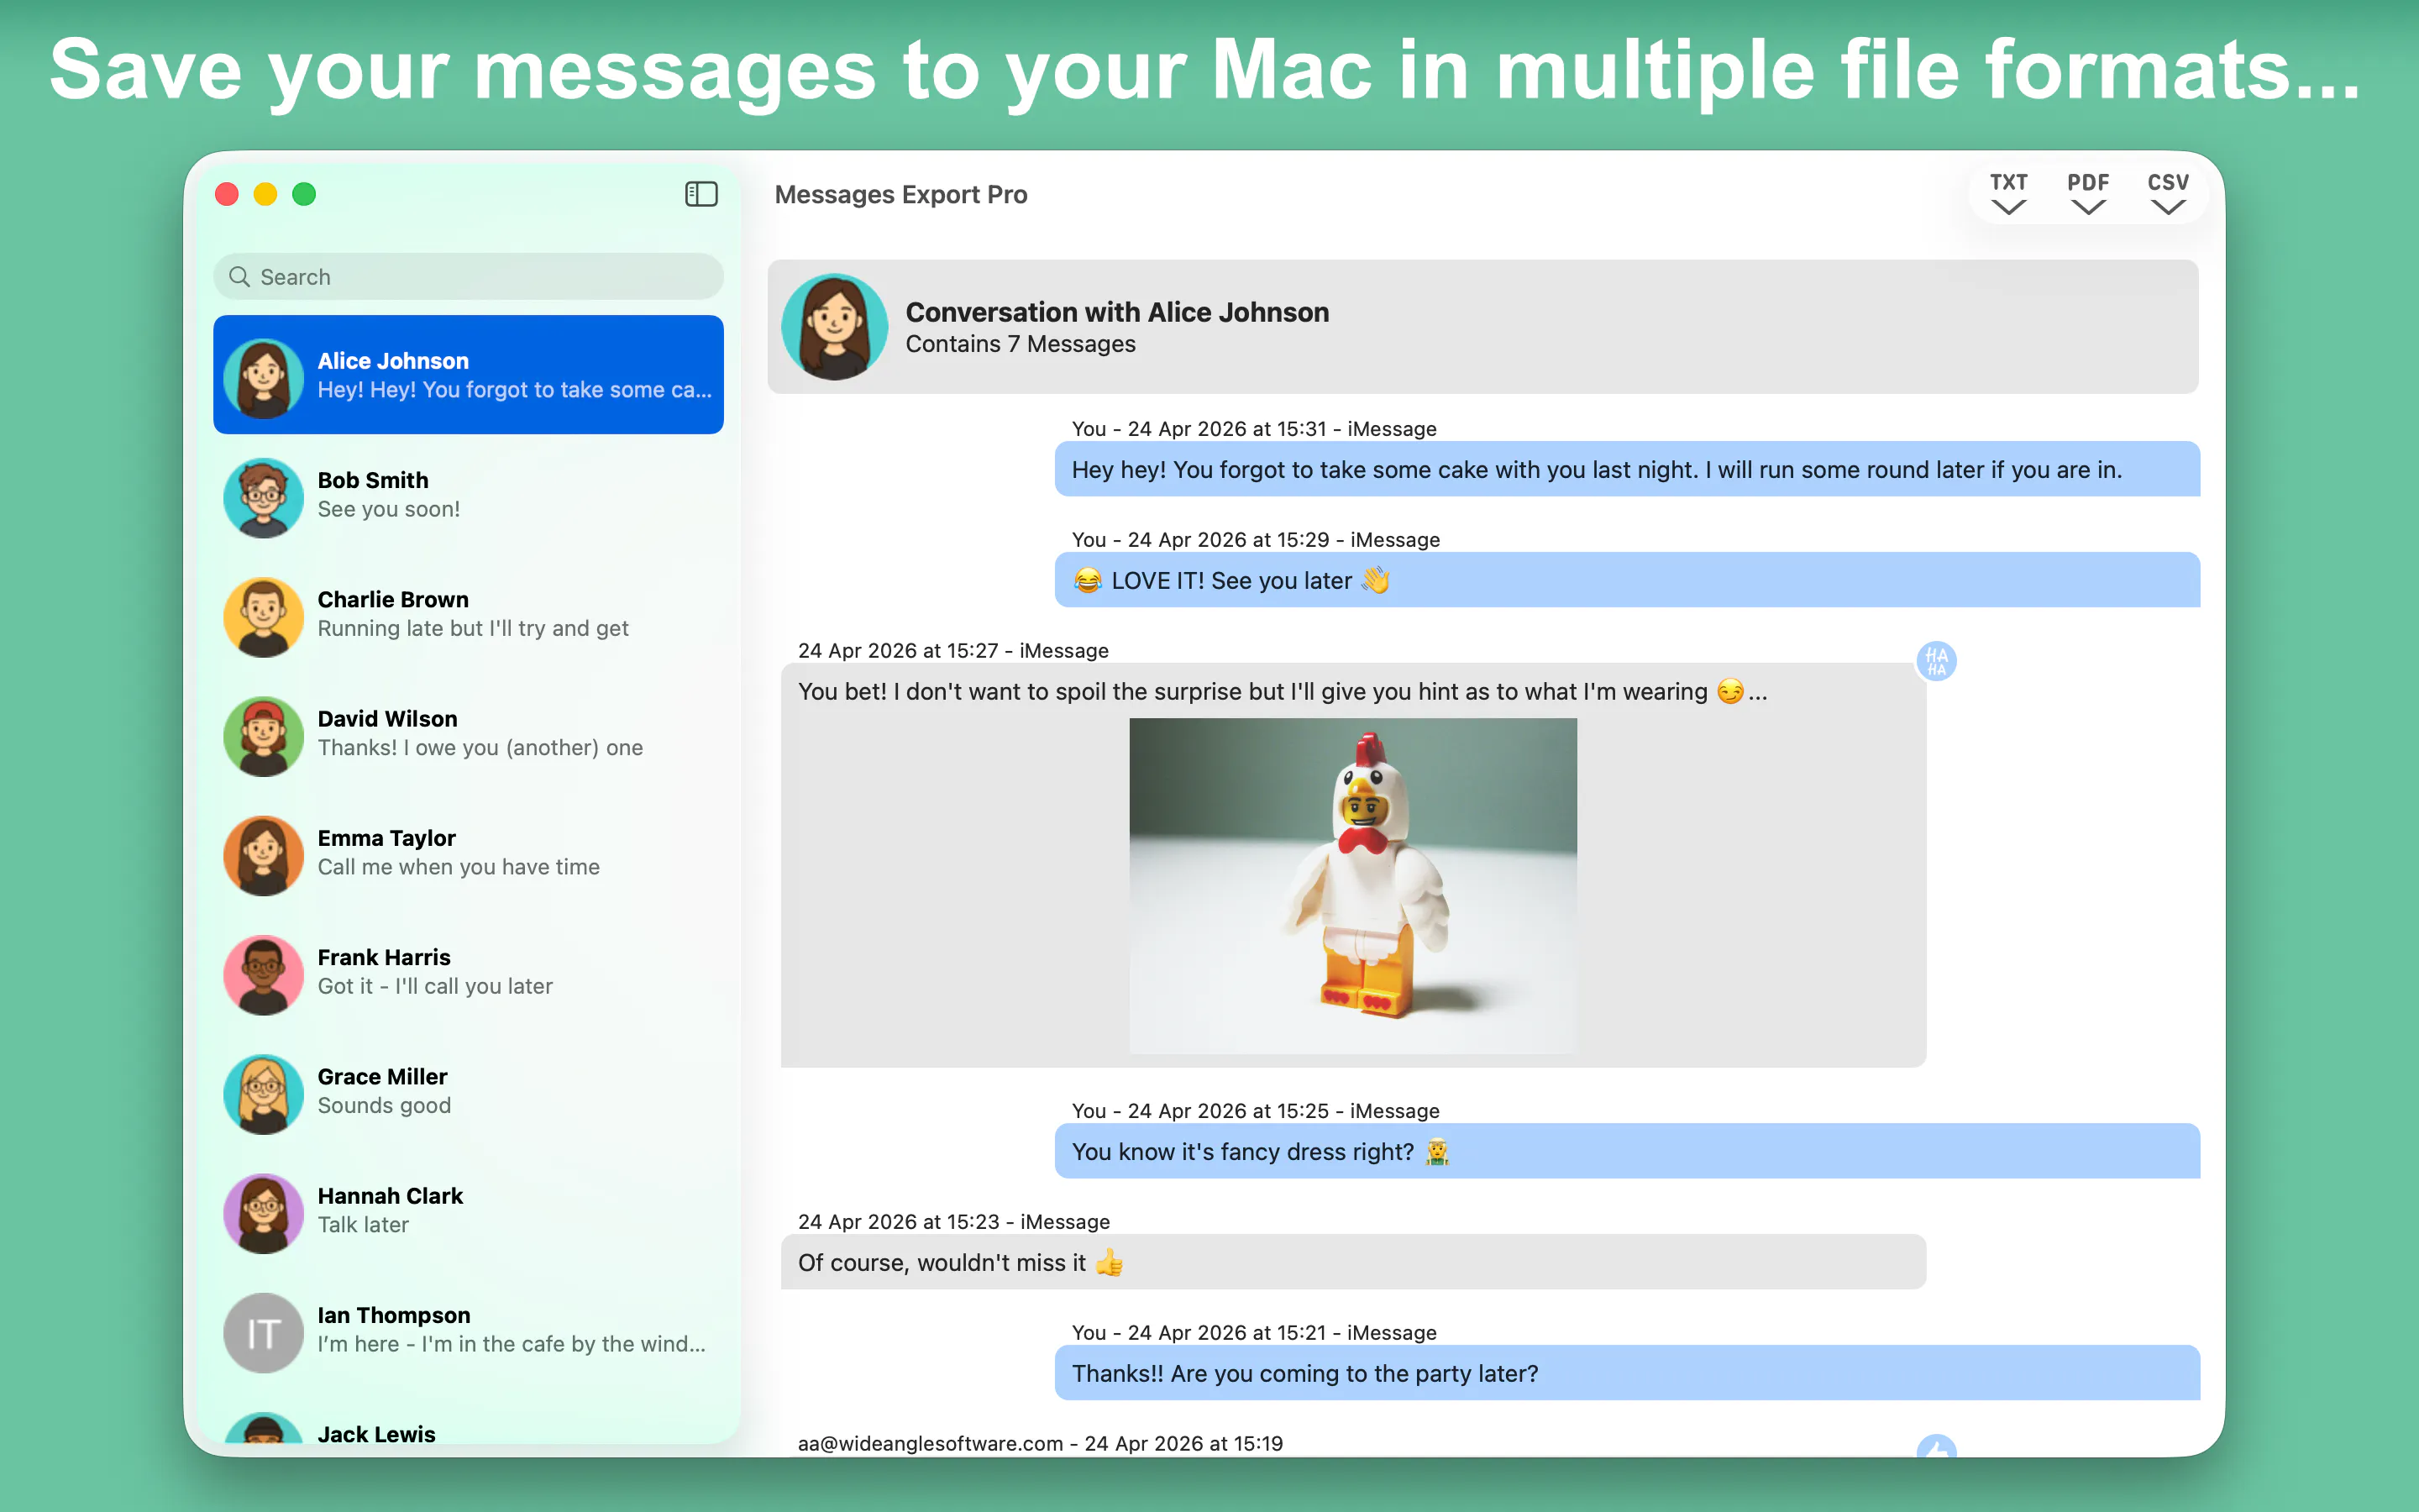The height and width of the screenshot is (1512, 2419).
Task: Select the 'forgot to take some cake' message
Action: pos(1627,469)
